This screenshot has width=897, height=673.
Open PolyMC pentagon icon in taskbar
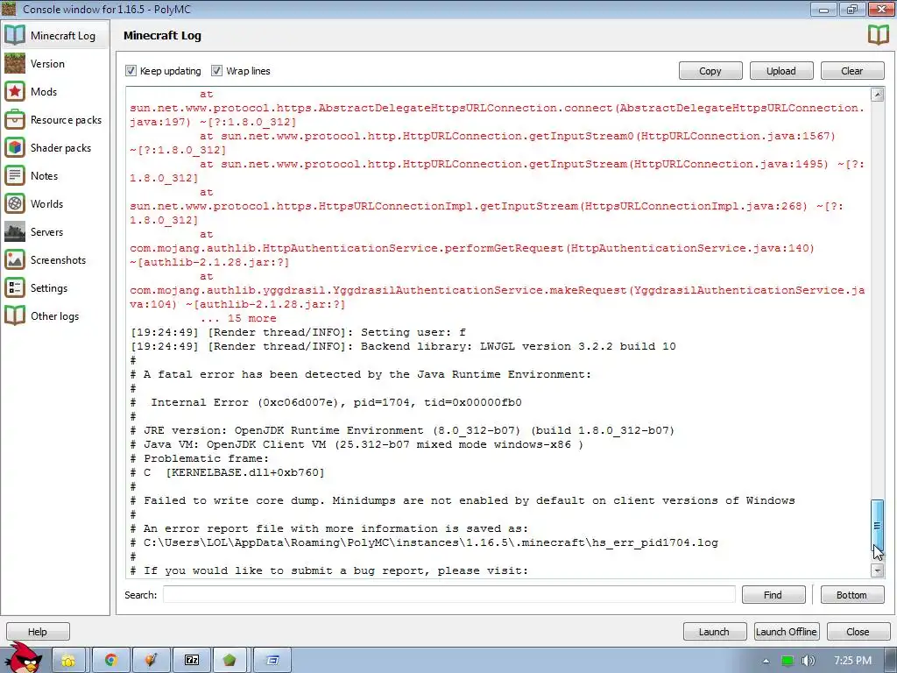tap(230, 661)
